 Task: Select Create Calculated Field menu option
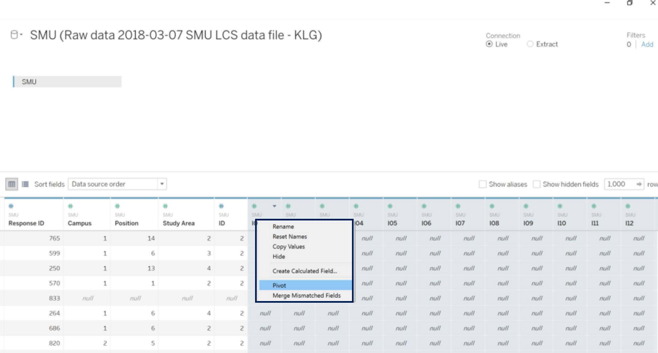click(x=305, y=271)
